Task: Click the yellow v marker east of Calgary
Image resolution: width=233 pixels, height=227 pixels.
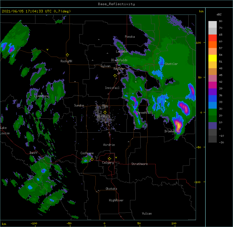Action: 116,157
